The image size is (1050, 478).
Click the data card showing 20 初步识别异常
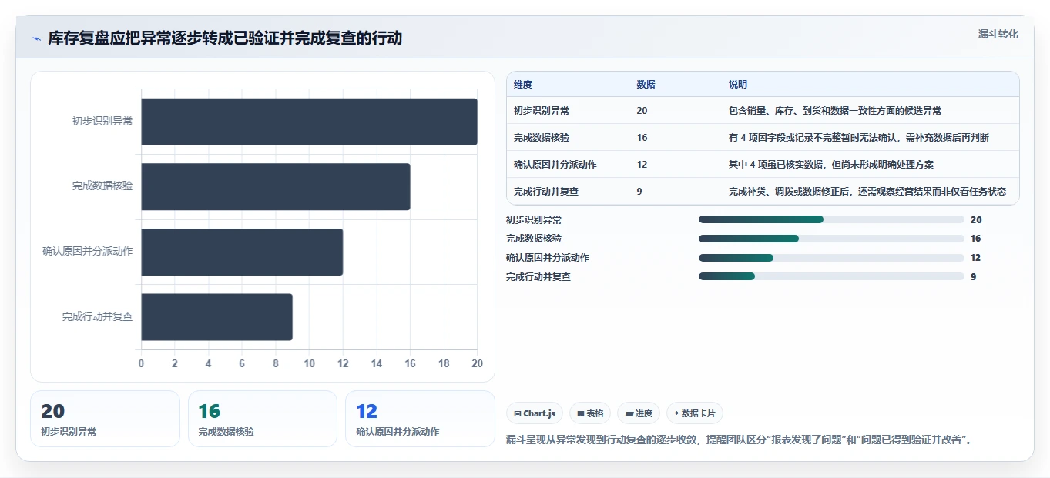(105, 419)
